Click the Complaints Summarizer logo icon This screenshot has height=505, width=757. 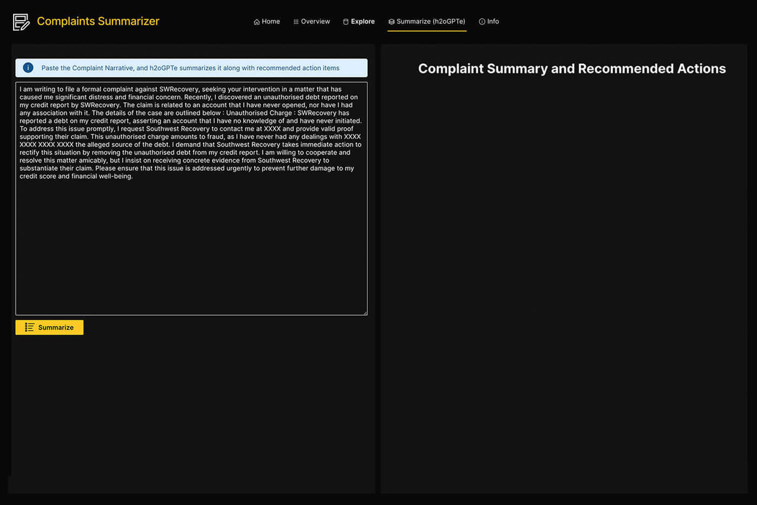click(x=21, y=21)
